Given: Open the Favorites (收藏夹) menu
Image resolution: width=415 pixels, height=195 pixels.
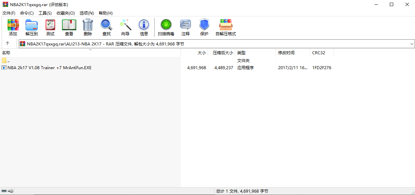Looking at the screenshot, I should 66,13.
